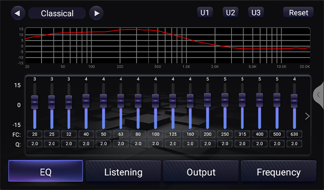Edit the FC value field showing 315
324x190 pixels.
(242, 134)
